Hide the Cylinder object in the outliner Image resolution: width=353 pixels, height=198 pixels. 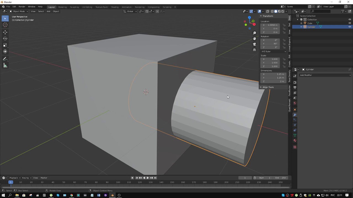pyautogui.click(x=350, y=27)
